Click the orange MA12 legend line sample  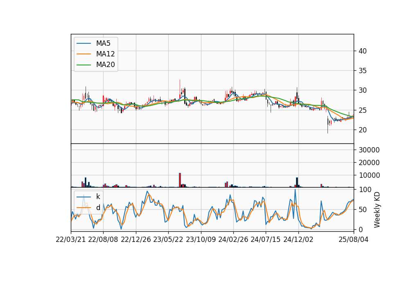click(84, 54)
